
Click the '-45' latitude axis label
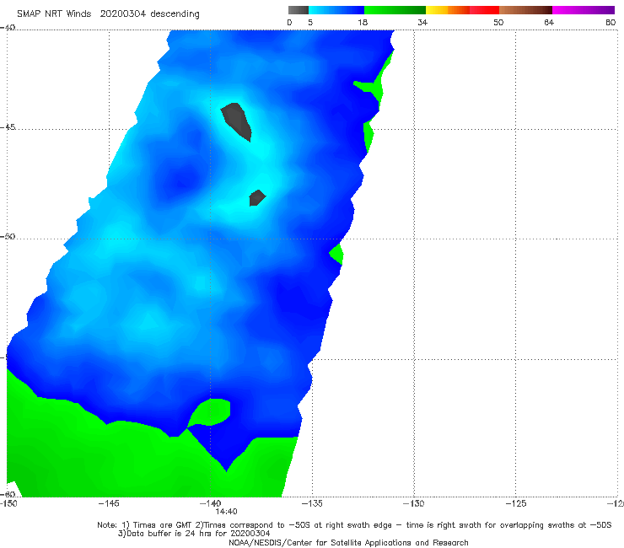tap(8, 127)
